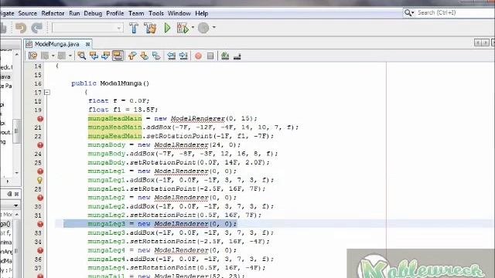Open the Tools menu
The image size is (495, 278).
[x=156, y=13]
